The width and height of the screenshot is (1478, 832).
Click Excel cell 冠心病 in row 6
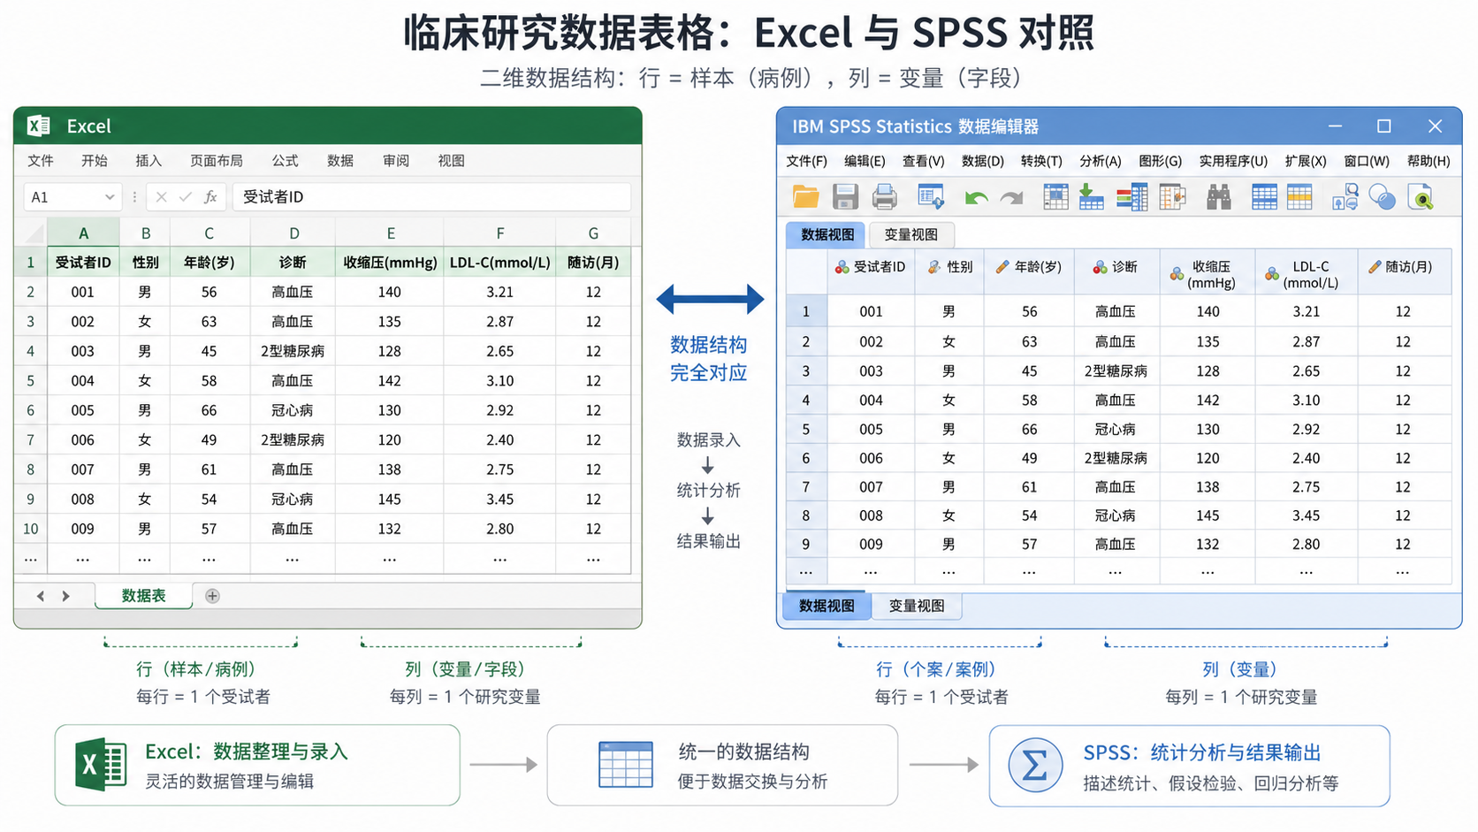293,410
